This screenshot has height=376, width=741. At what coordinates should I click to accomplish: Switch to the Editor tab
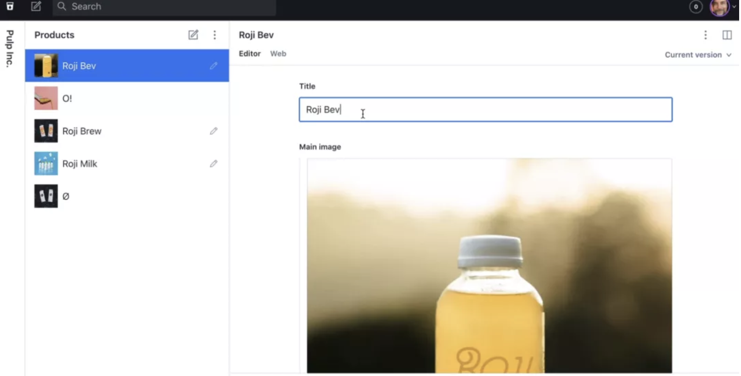[250, 54]
